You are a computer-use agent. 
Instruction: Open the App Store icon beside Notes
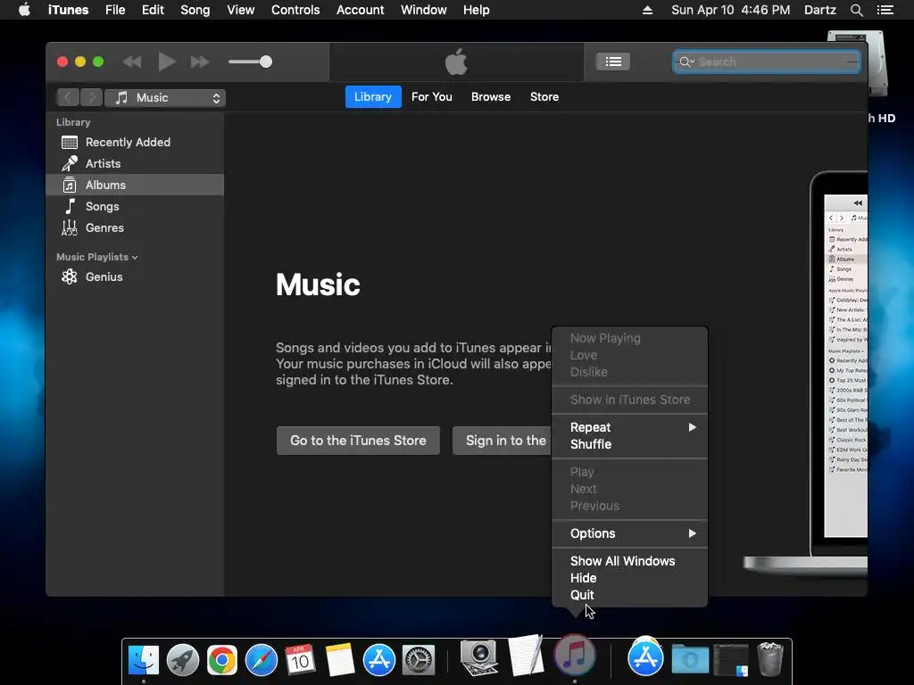pyautogui.click(x=378, y=661)
